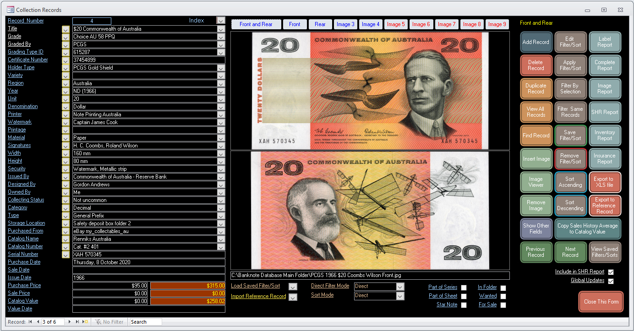Click the Add Record button

[536, 42]
